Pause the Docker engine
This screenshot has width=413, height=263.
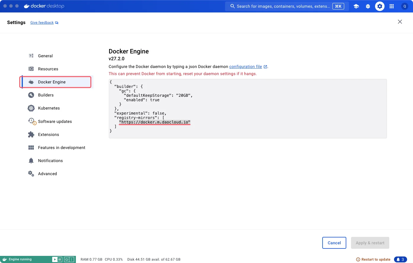coord(60,259)
